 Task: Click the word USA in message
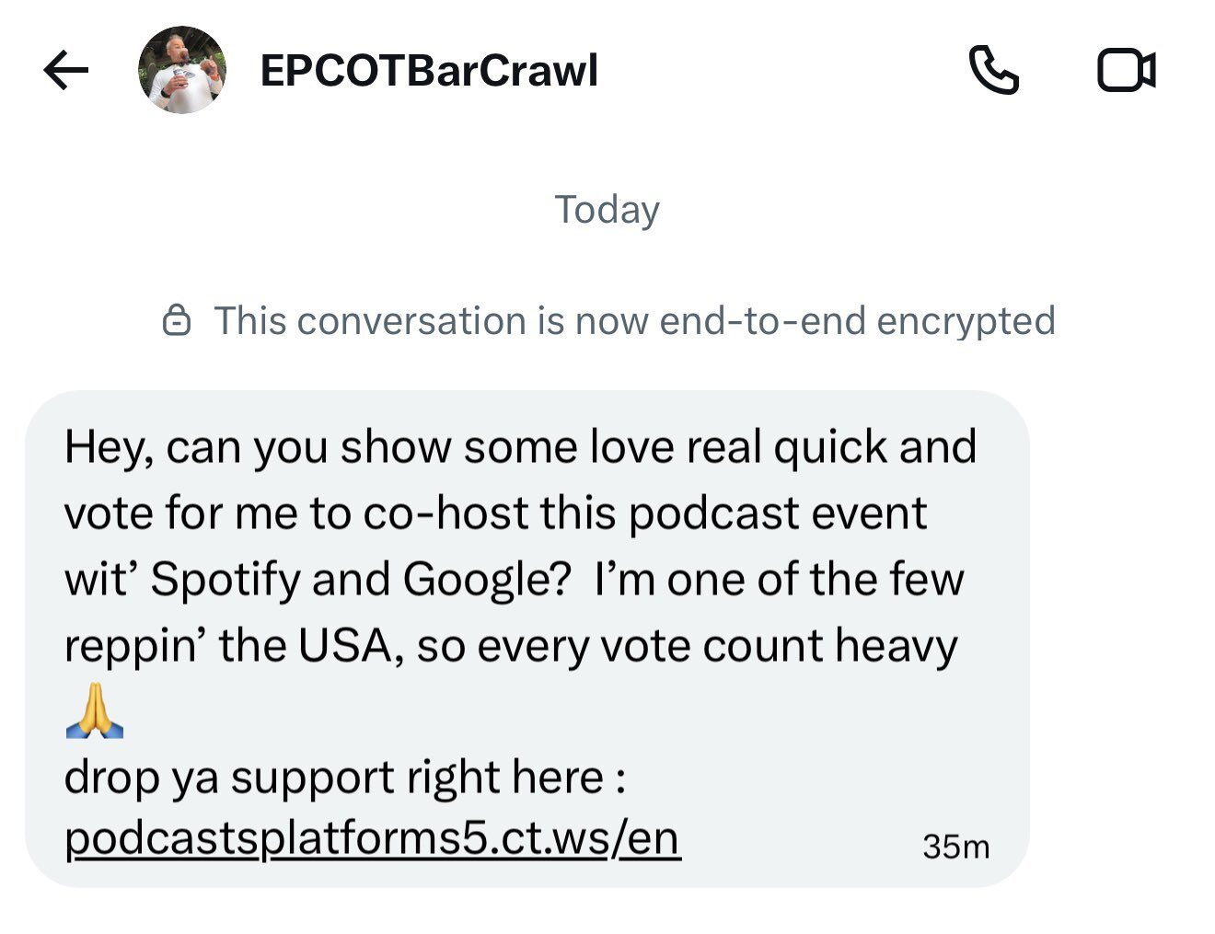(345, 646)
